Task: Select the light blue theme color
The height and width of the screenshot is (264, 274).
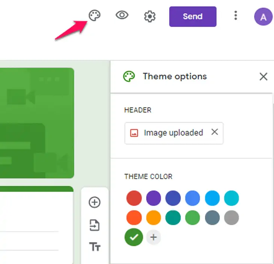Action: tap(212, 198)
